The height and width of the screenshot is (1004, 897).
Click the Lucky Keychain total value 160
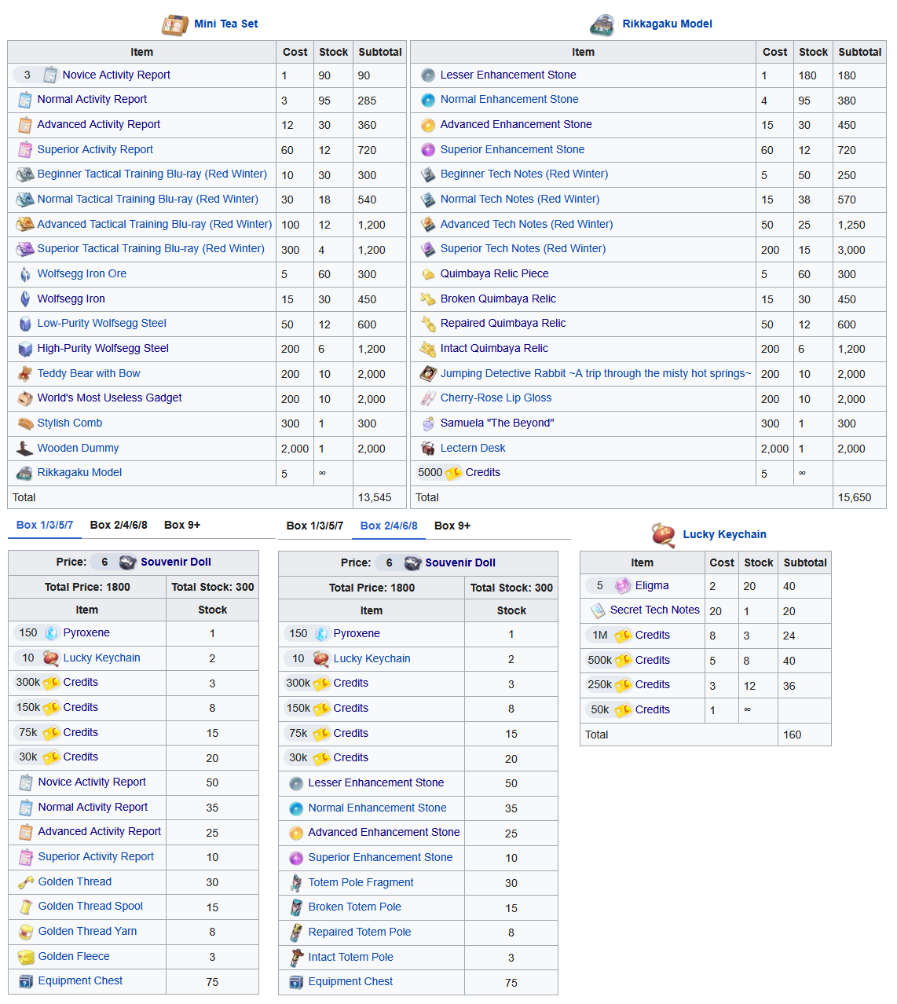pyautogui.click(x=793, y=735)
